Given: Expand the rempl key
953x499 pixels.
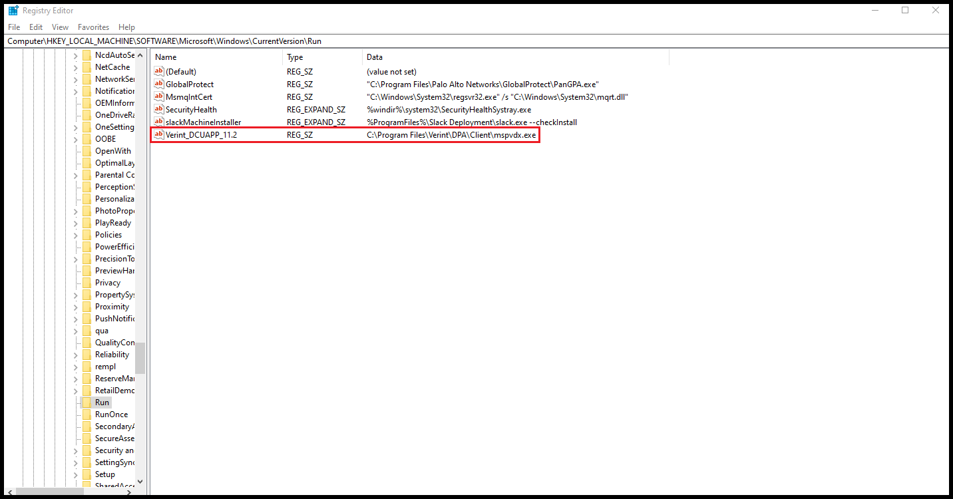Looking at the screenshot, I should [76, 367].
